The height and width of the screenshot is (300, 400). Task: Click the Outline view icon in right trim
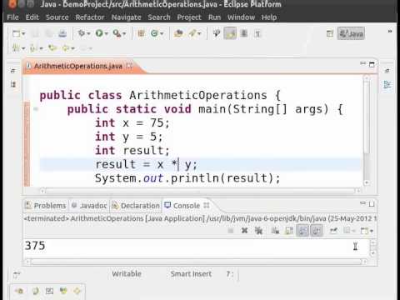point(387,84)
